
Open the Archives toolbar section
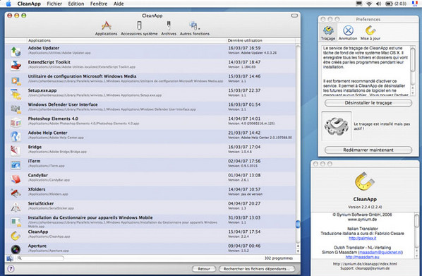coord(169,28)
